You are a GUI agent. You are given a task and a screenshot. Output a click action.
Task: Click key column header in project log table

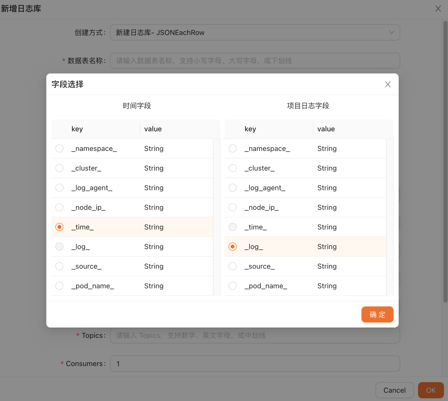point(250,129)
